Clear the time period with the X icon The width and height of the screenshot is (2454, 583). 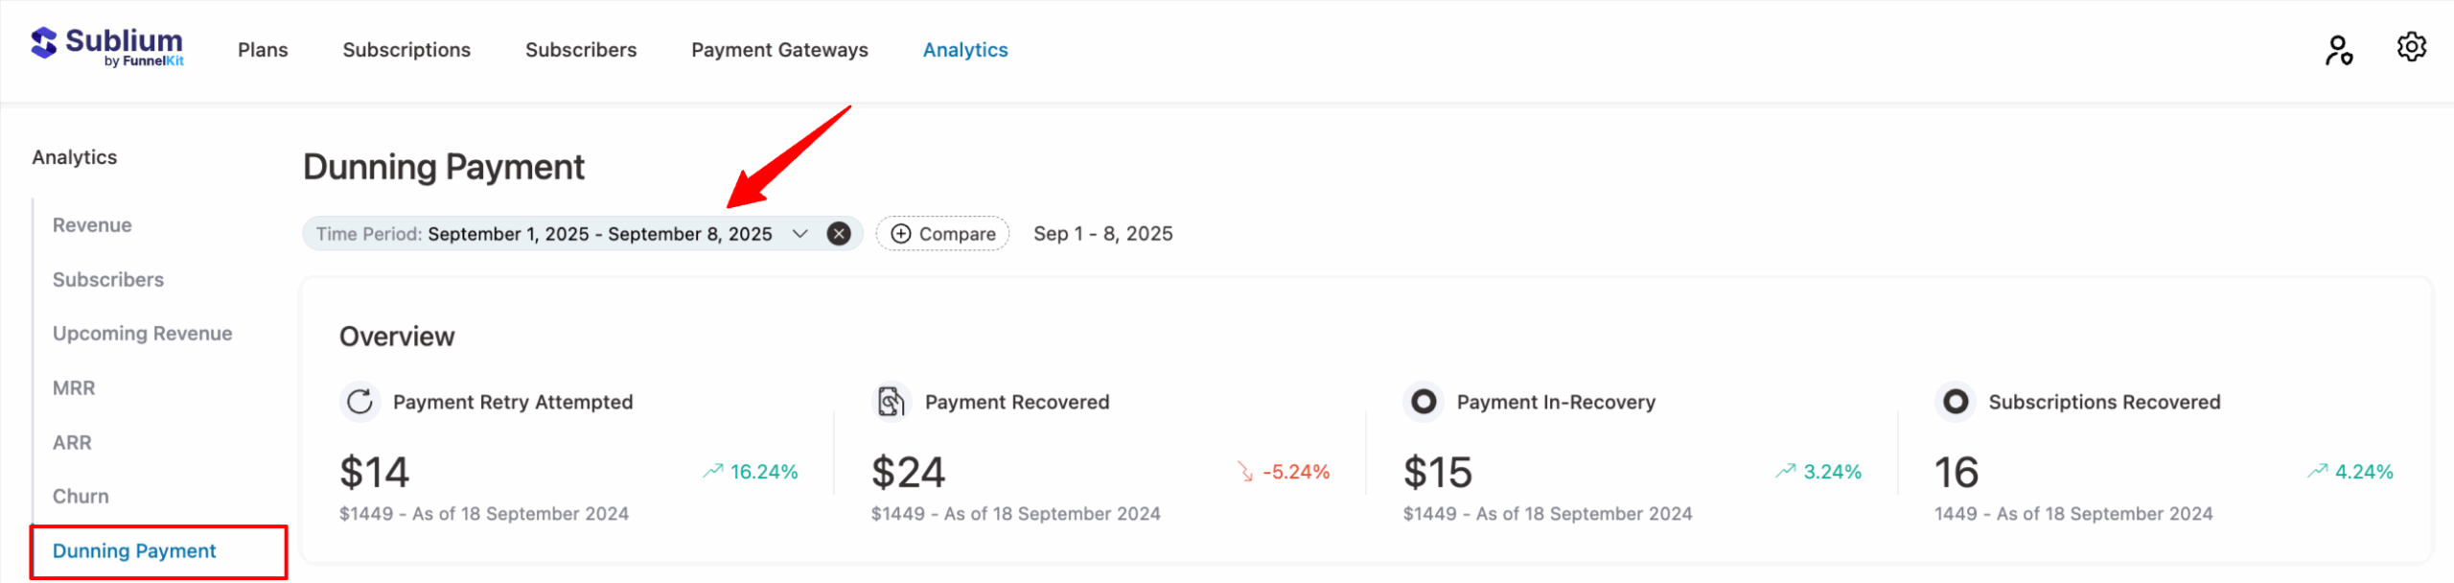tap(837, 233)
